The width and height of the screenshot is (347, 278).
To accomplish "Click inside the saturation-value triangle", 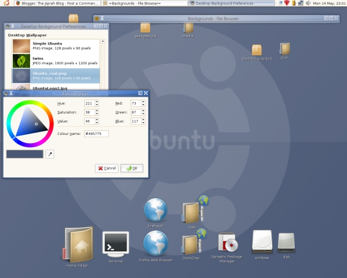I will [x=29, y=124].
